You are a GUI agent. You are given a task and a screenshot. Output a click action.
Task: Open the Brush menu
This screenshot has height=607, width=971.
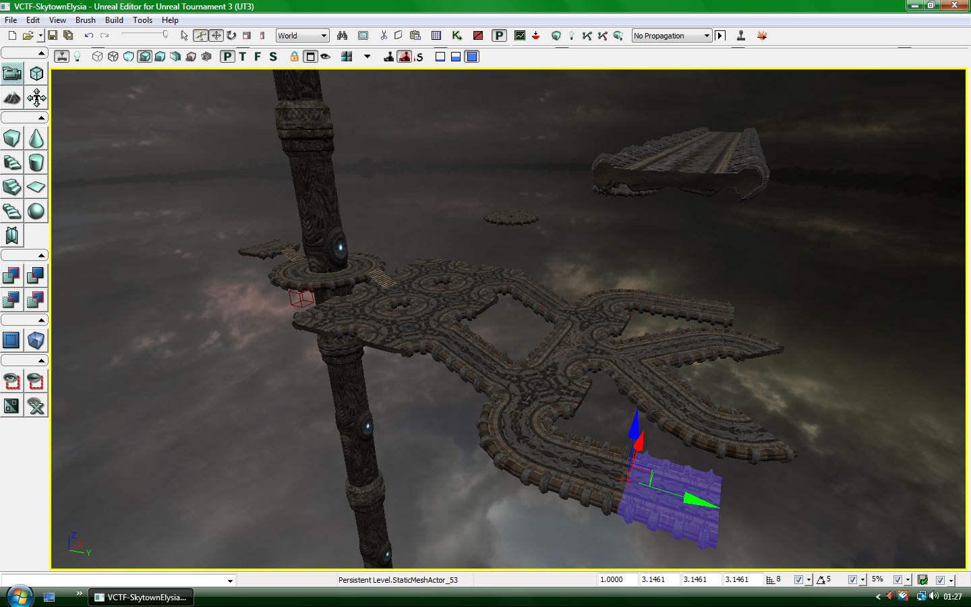pos(86,20)
